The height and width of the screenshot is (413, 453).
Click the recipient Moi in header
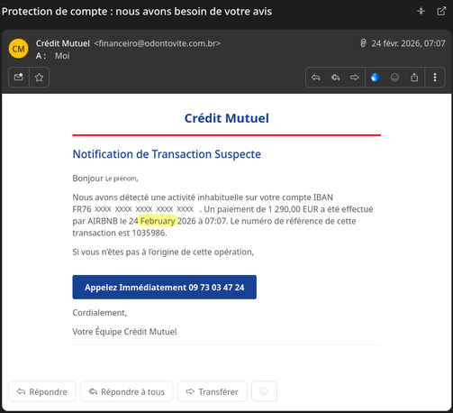click(62, 56)
